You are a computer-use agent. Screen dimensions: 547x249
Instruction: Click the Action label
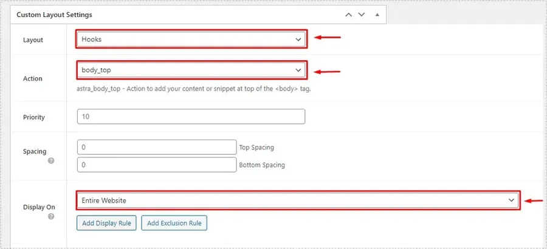32,78
